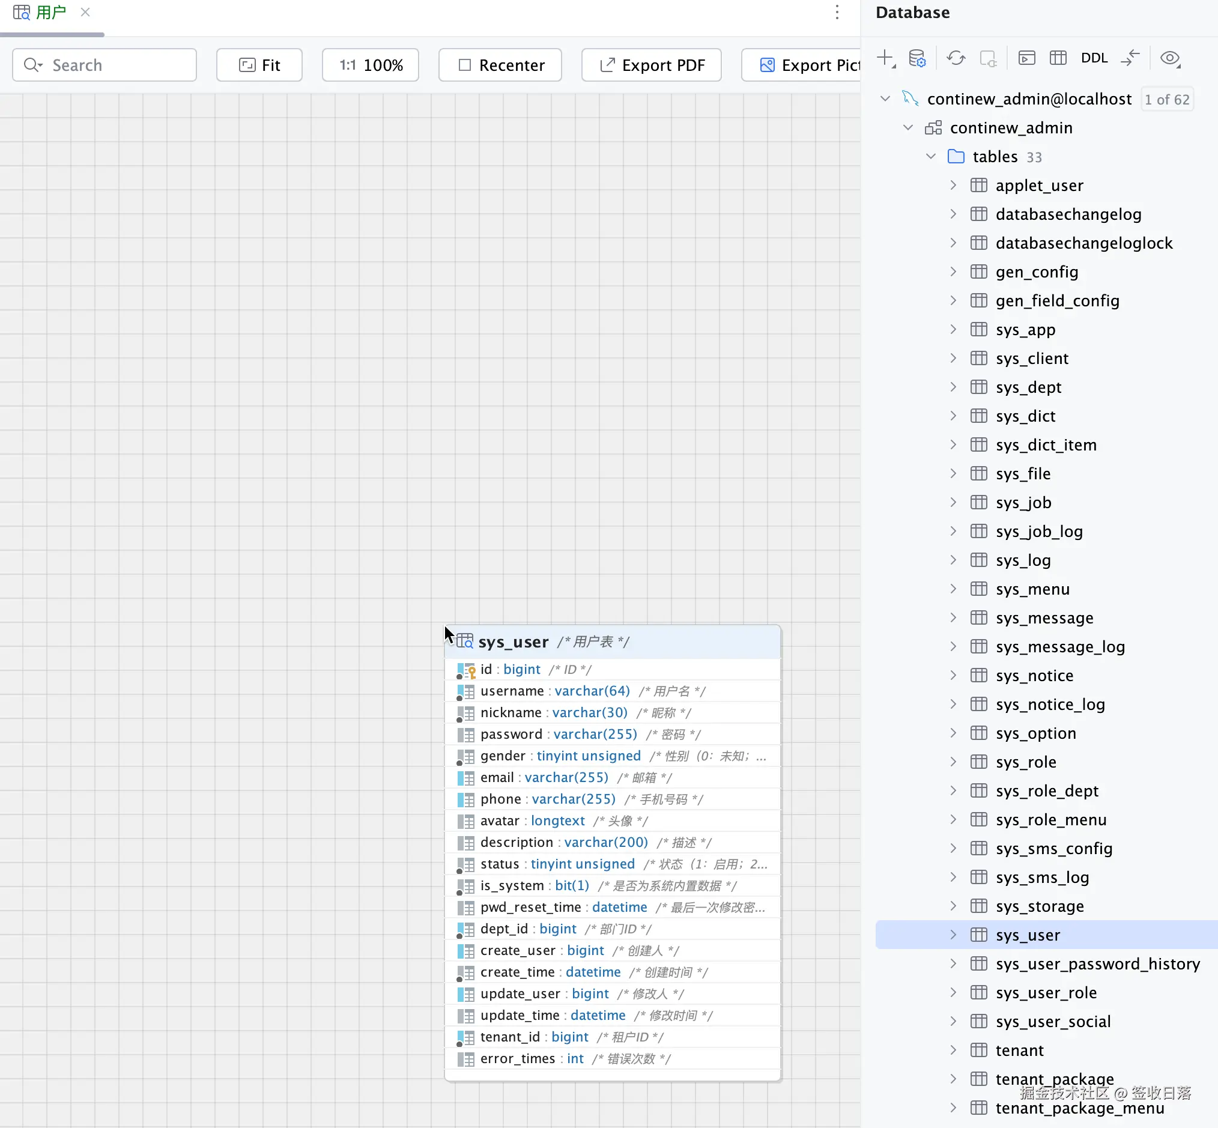The height and width of the screenshot is (1128, 1218).
Task: Click the sys_user diagram table header
Action: click(x=613, y=641)
